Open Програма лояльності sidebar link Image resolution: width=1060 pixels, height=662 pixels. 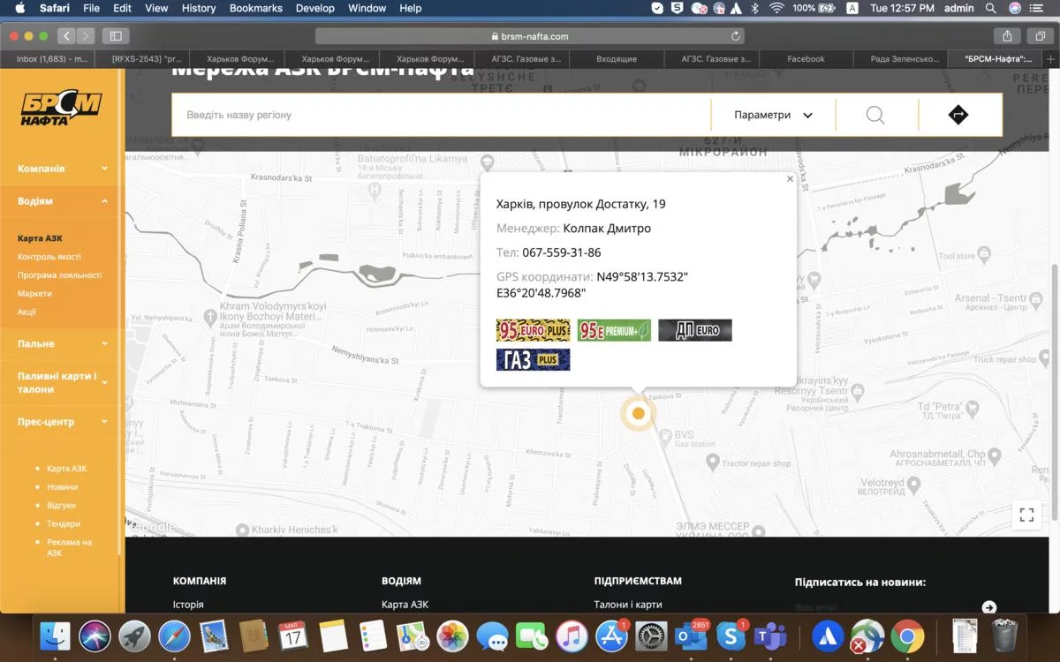pyautogui.click(x=60, y=275)
